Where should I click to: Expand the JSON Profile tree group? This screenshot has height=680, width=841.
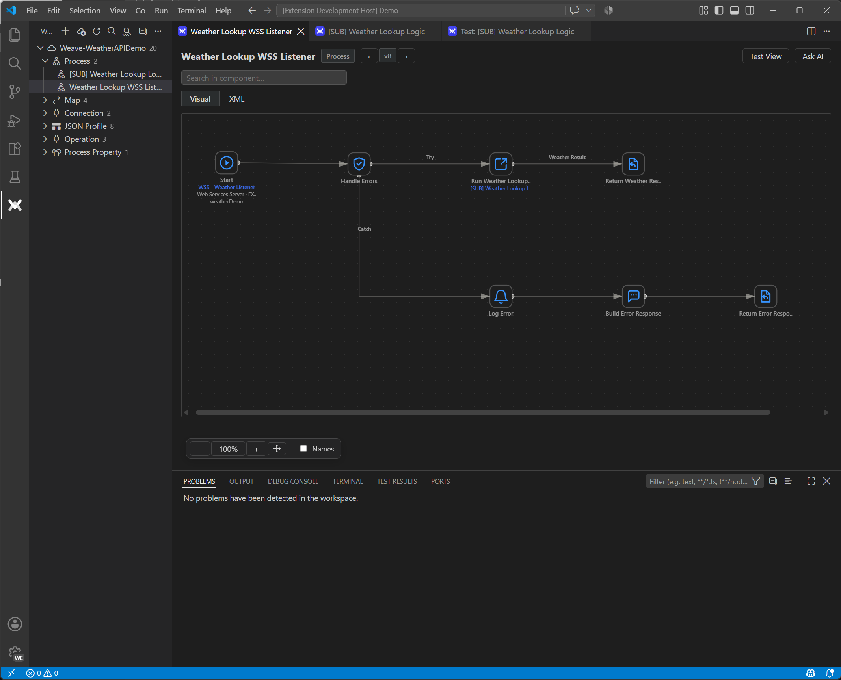pyautogui.click(x=45, y=126)
